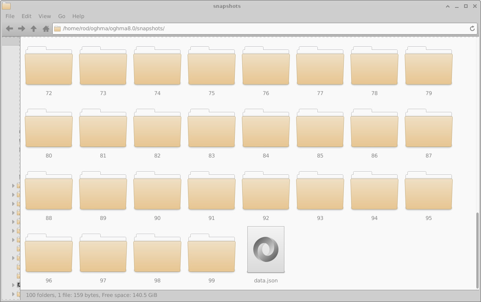Select folder 80
The height and width of the screenshot is (302, 481).
[x=49, y=133]
